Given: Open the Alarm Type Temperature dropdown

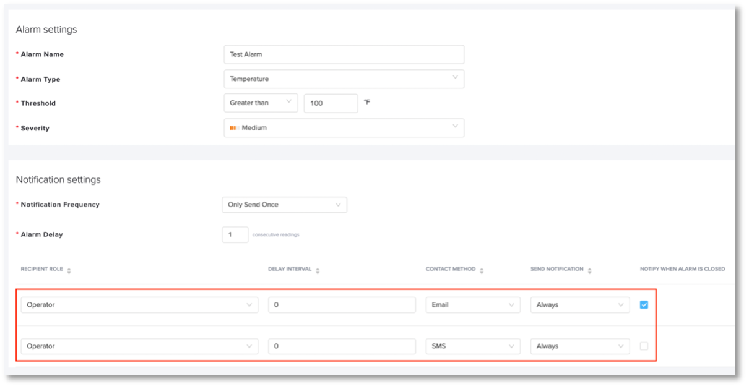Looking at the screenshot, I should (x=344, y=79).
